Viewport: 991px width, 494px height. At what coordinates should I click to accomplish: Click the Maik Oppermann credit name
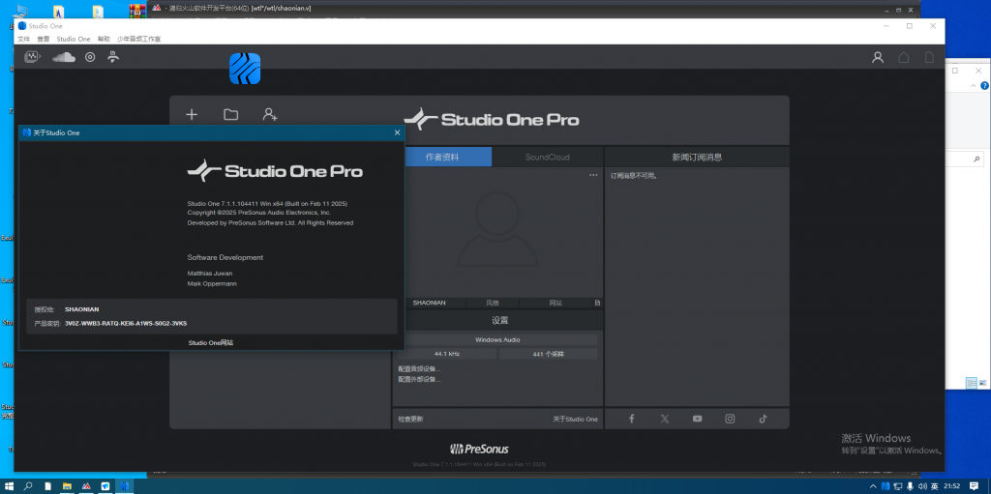[x=212, y=283]
